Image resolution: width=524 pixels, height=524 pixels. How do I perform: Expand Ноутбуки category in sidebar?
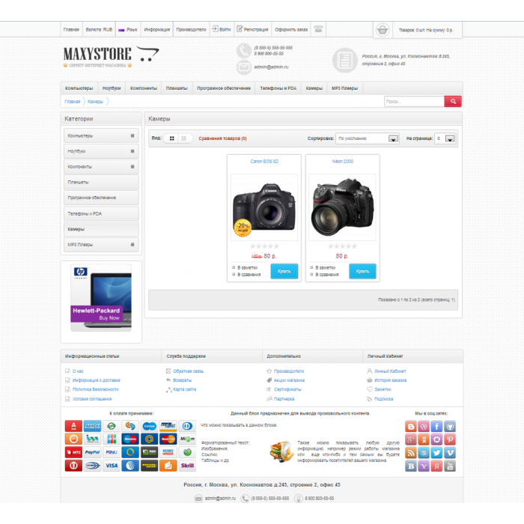point(132,151)
